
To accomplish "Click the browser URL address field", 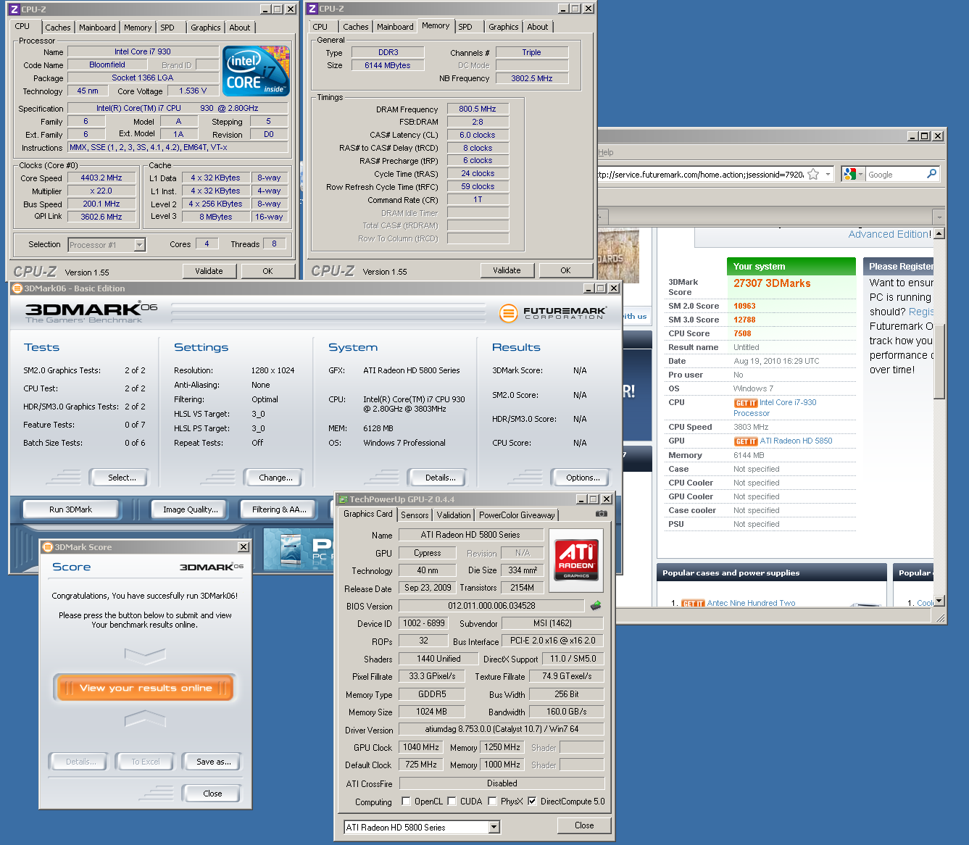I will pos(701,175).
